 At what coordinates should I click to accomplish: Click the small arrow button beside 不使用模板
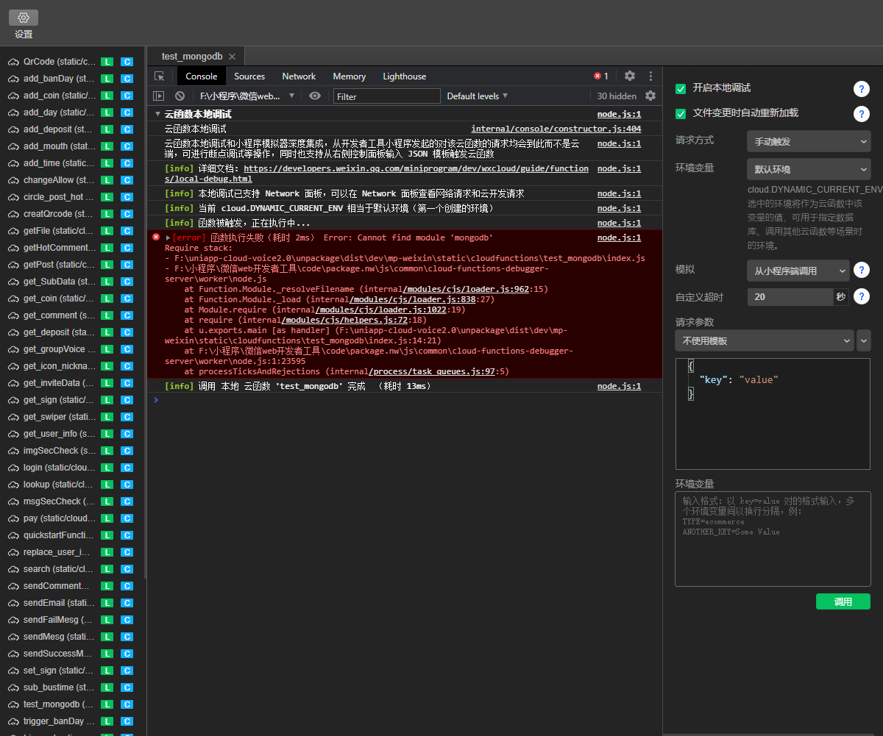864,340
